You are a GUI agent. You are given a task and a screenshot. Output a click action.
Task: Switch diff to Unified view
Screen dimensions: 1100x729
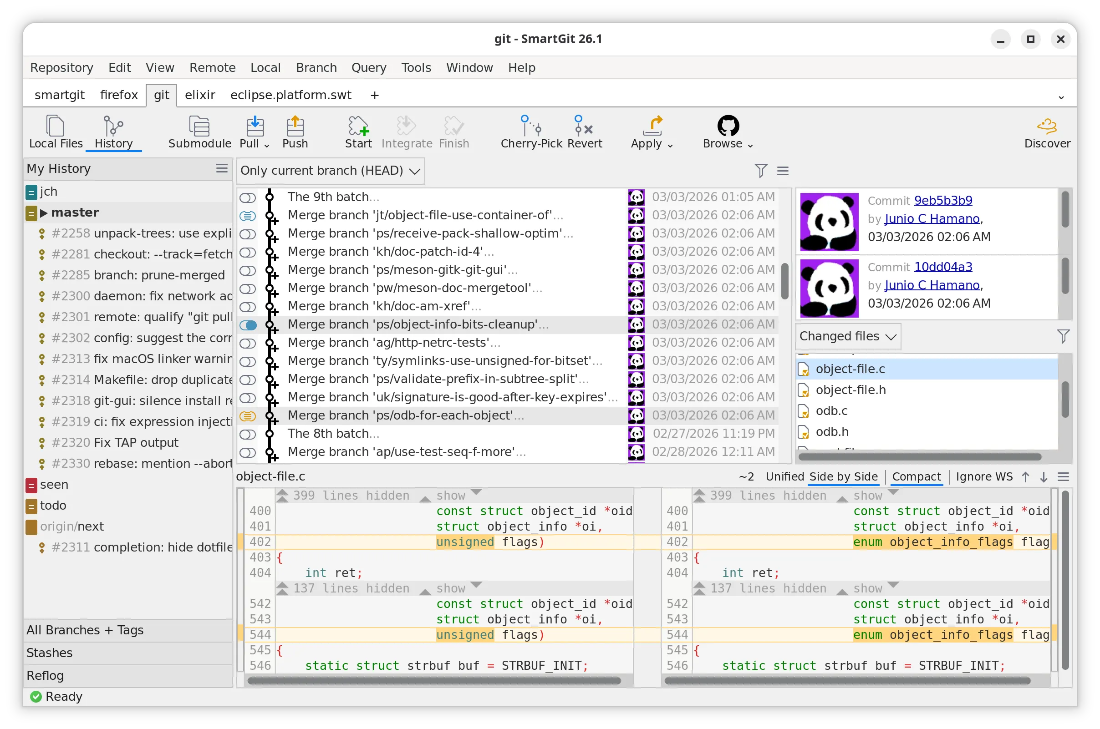click(784, 477)
